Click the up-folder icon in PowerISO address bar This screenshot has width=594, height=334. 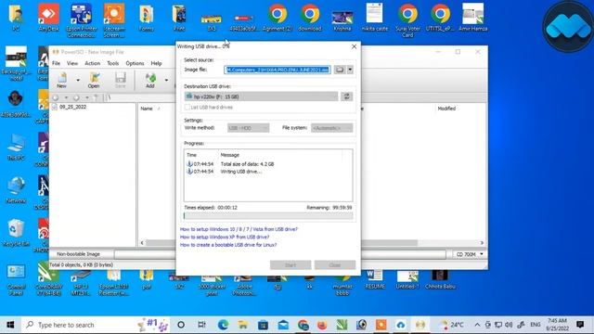click(97, 97)
